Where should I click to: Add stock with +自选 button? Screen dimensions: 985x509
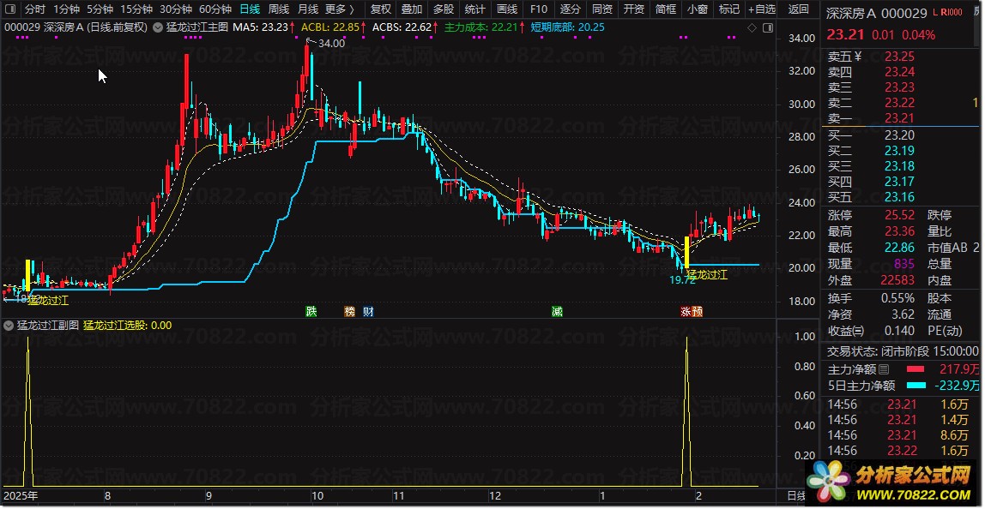(762, 9)
